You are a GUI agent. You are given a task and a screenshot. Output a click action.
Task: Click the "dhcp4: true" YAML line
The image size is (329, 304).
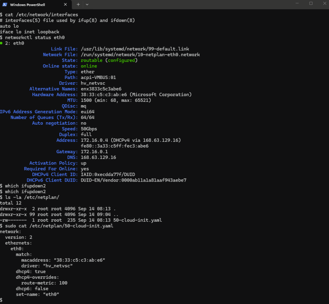pos(31,272)
